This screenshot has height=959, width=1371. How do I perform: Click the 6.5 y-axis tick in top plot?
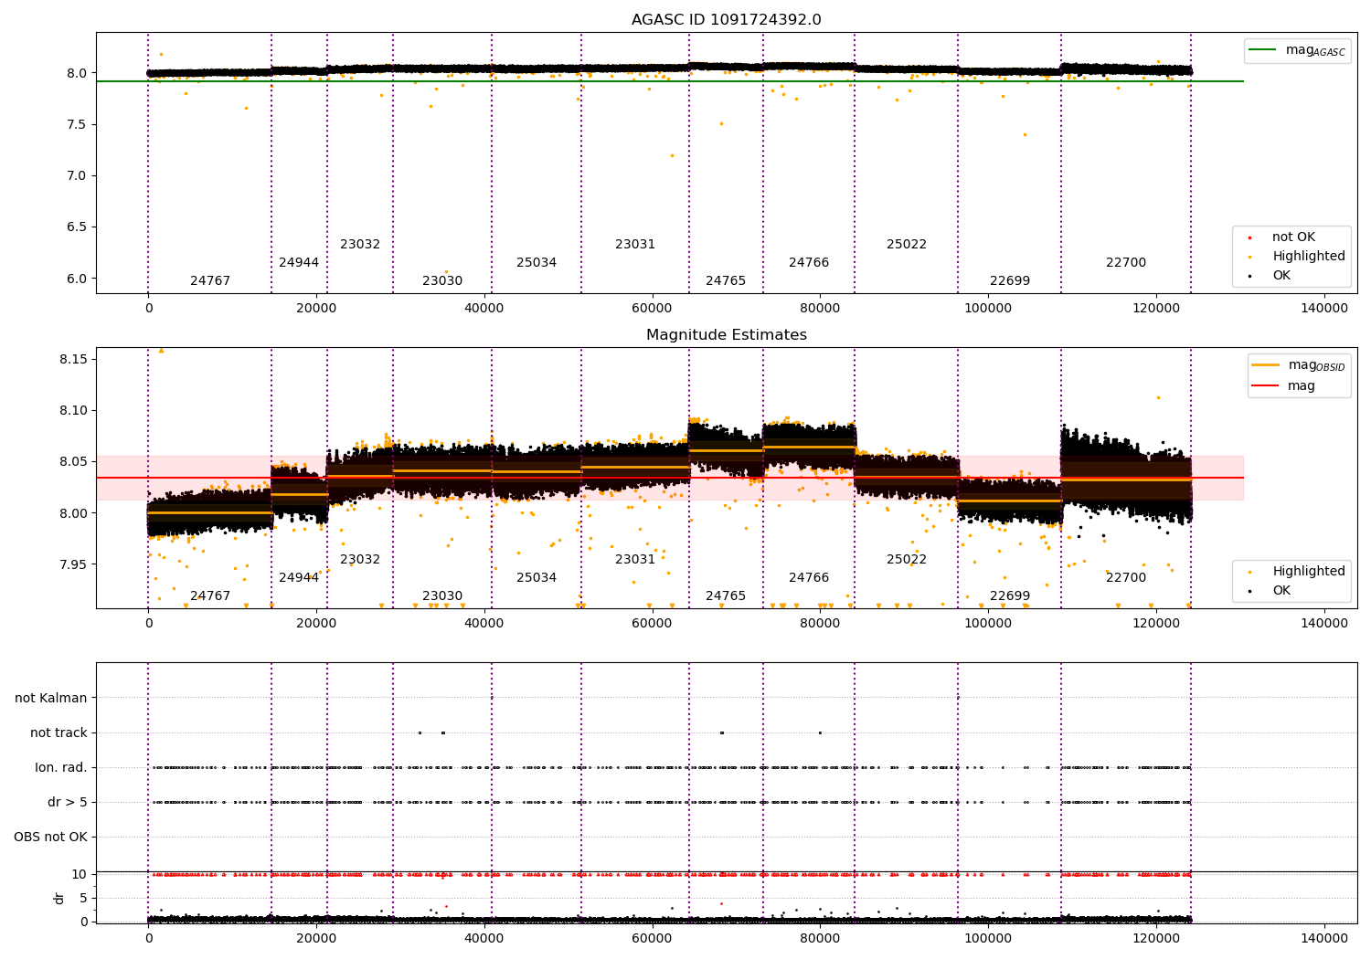[x=77, y=227]
